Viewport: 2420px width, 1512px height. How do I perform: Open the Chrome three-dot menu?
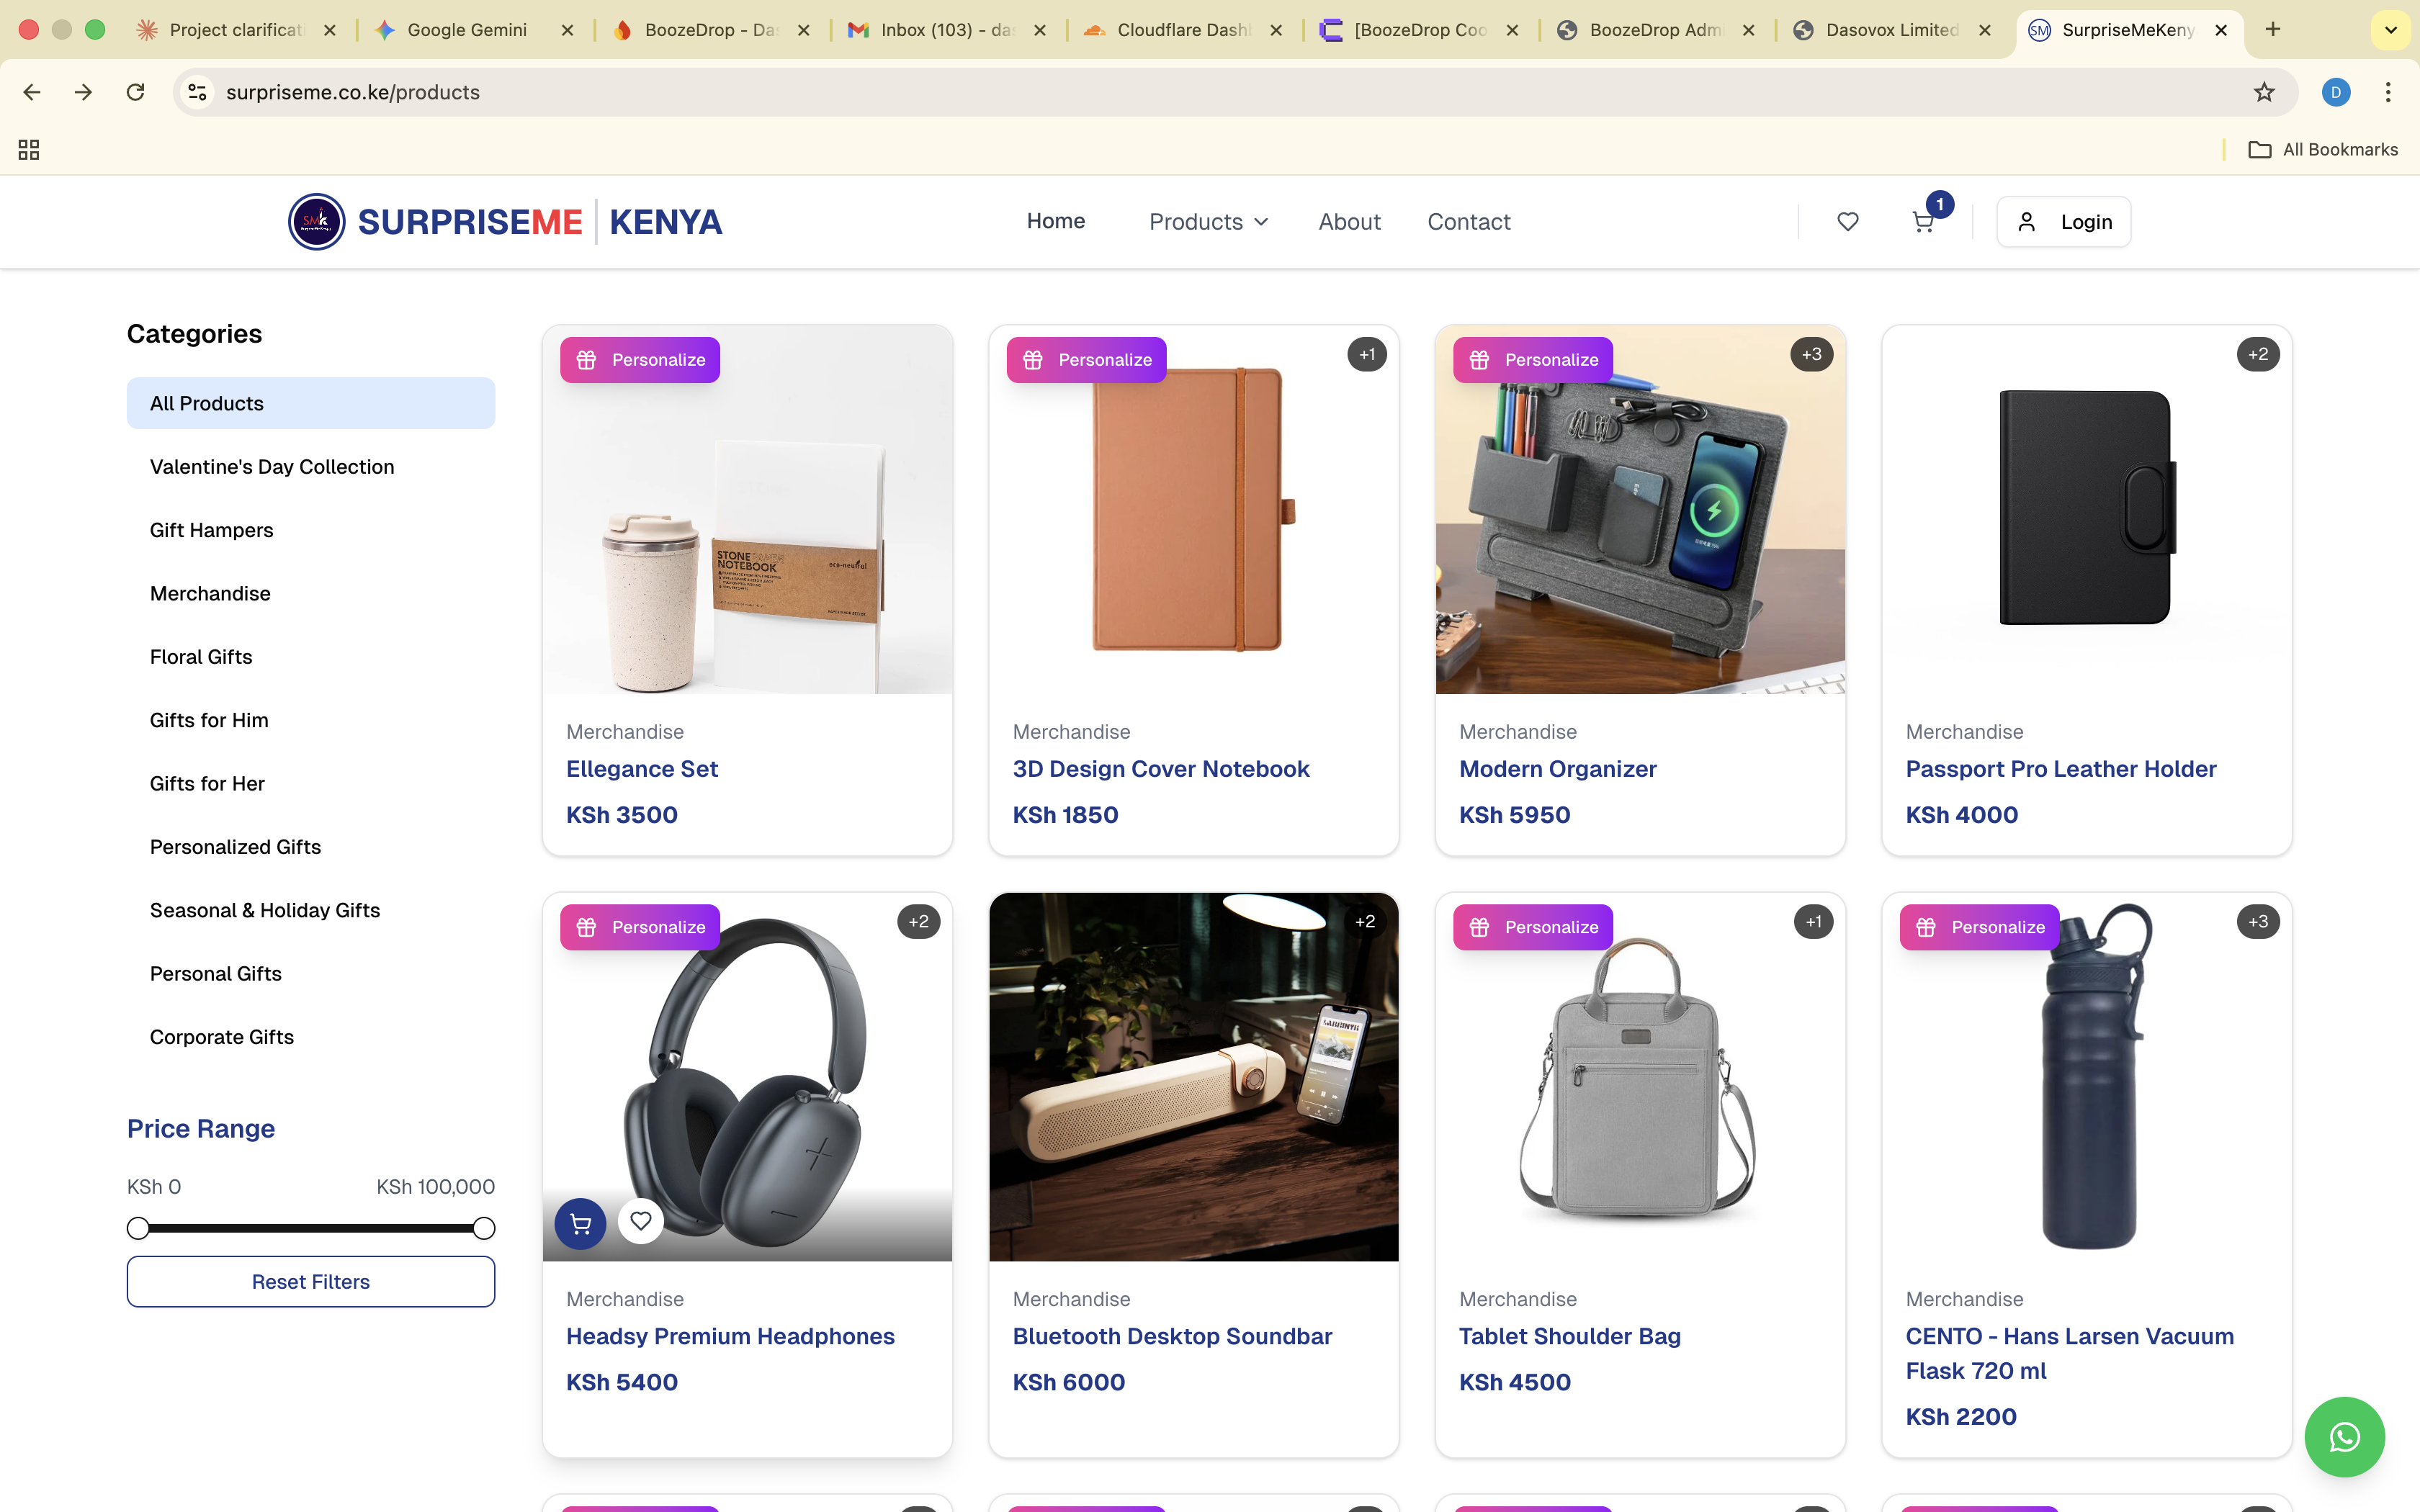[2388, 92]
